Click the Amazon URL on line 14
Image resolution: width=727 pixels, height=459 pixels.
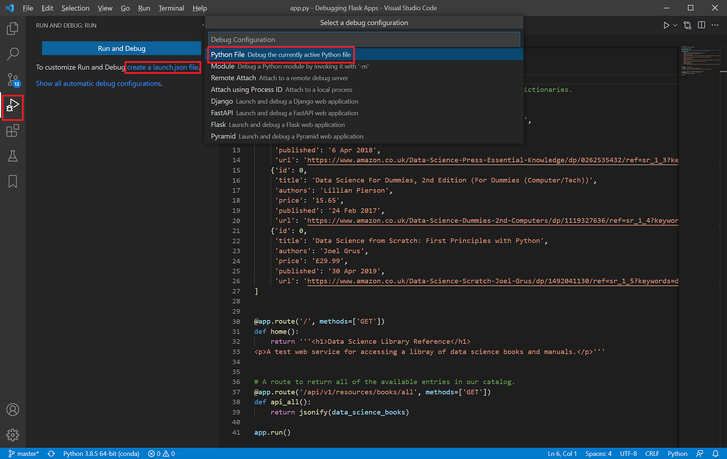click(x=493, y=160)
